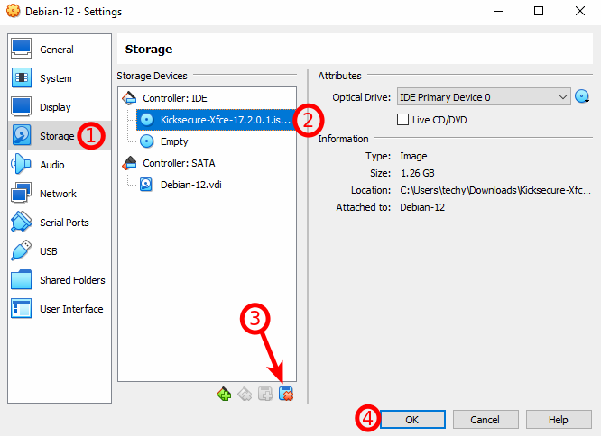Click the add controller icon
Image resolution: width=601 pixels, height=436 pixels.
click(224, 394)
